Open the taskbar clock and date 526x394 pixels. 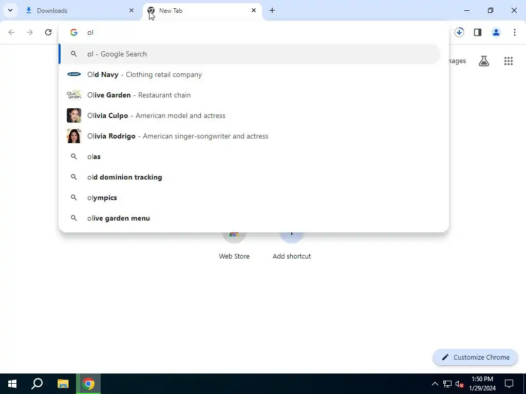click(x=482, y=384)
